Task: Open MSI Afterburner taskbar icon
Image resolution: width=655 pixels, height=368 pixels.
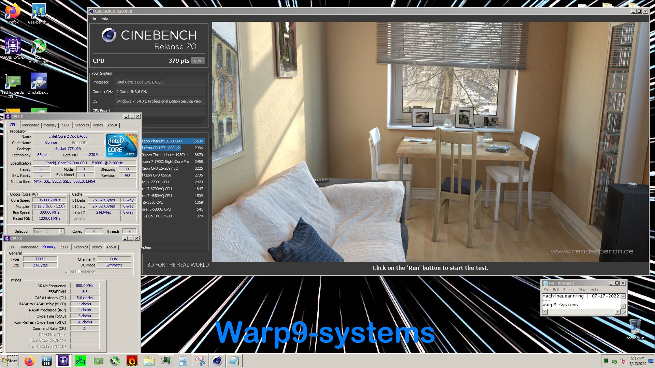Action: 115,361
